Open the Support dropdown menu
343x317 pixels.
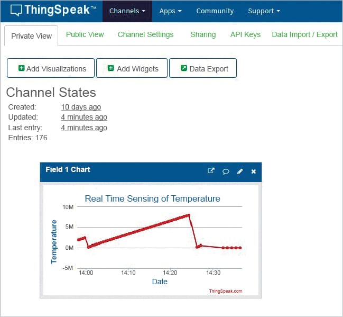point(264,11)
